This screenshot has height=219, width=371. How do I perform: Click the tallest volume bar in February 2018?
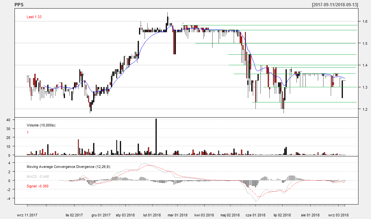[x=156, y=137]
